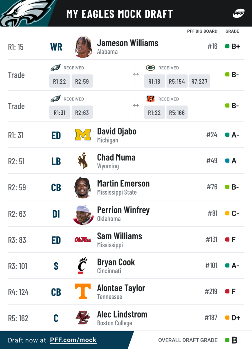Open the PFF.com/mock link

73,340
